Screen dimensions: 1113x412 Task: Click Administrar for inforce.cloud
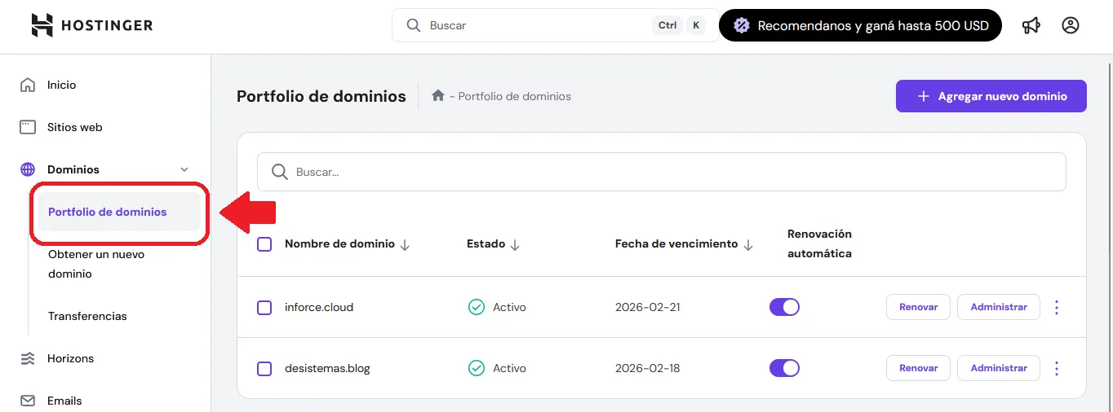click(999, 307)
